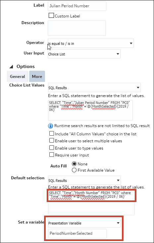This screenshot has height=243, width=154.
Task: Switch to the More tab
Action: (x=37, y=76)
